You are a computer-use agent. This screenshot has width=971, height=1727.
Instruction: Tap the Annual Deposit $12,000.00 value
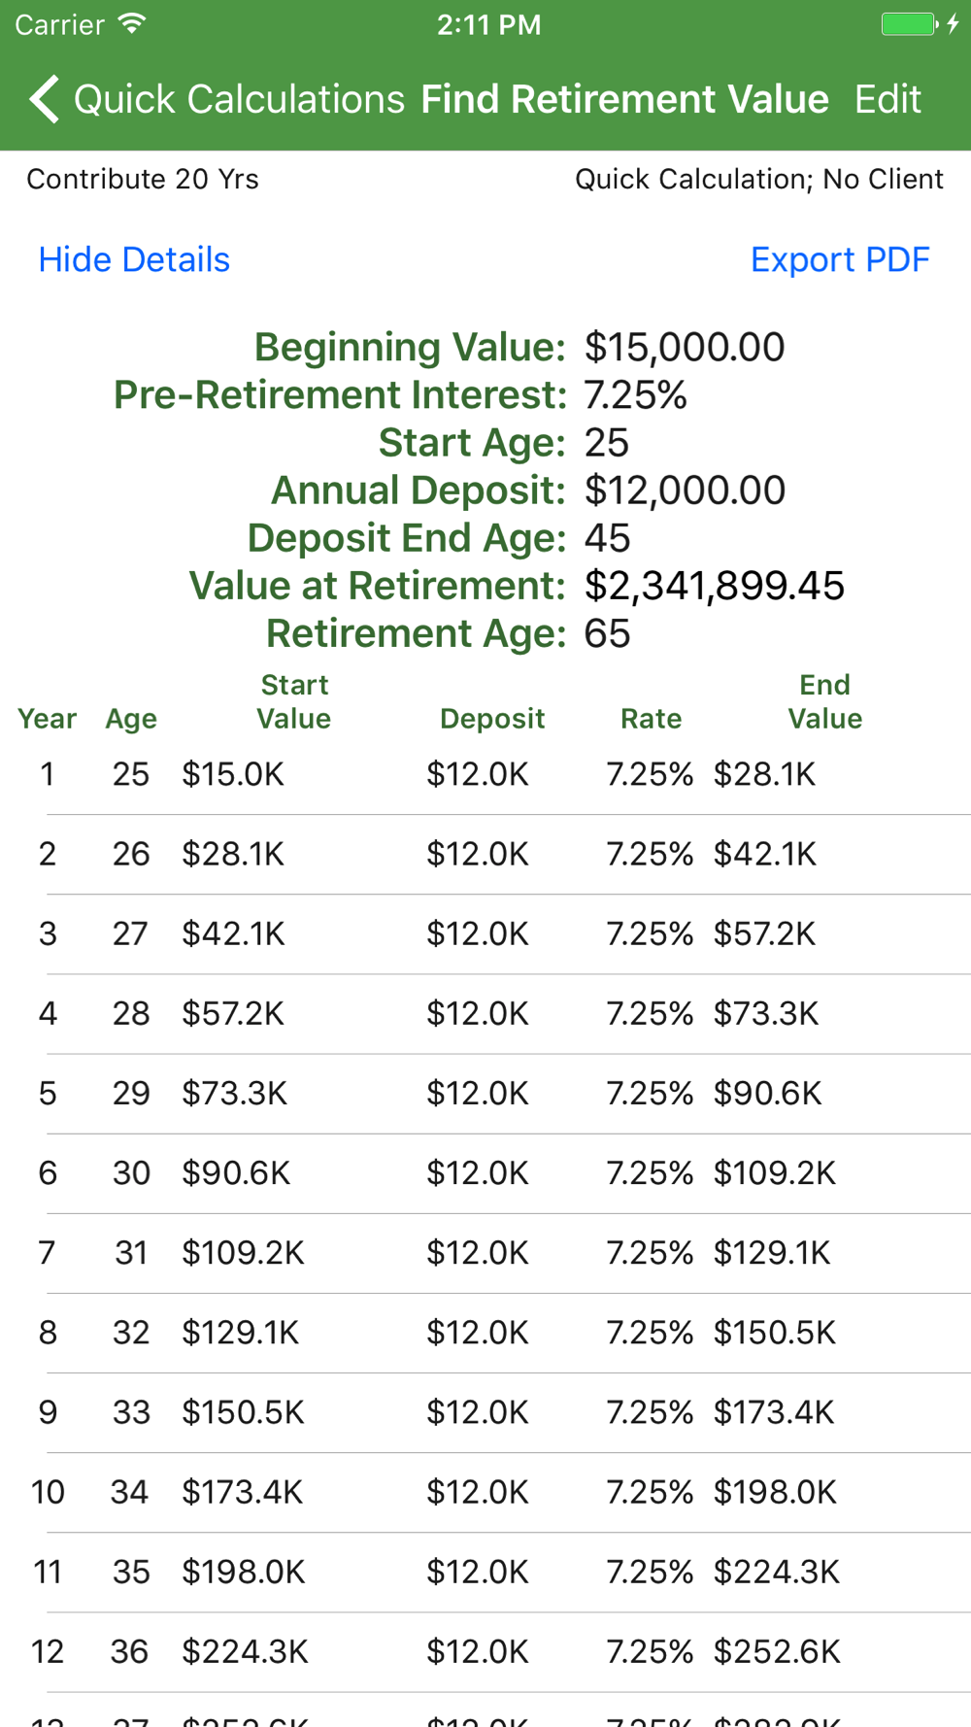[685, 491]
